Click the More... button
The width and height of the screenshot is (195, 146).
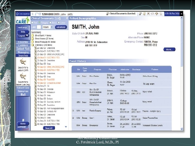169,49
